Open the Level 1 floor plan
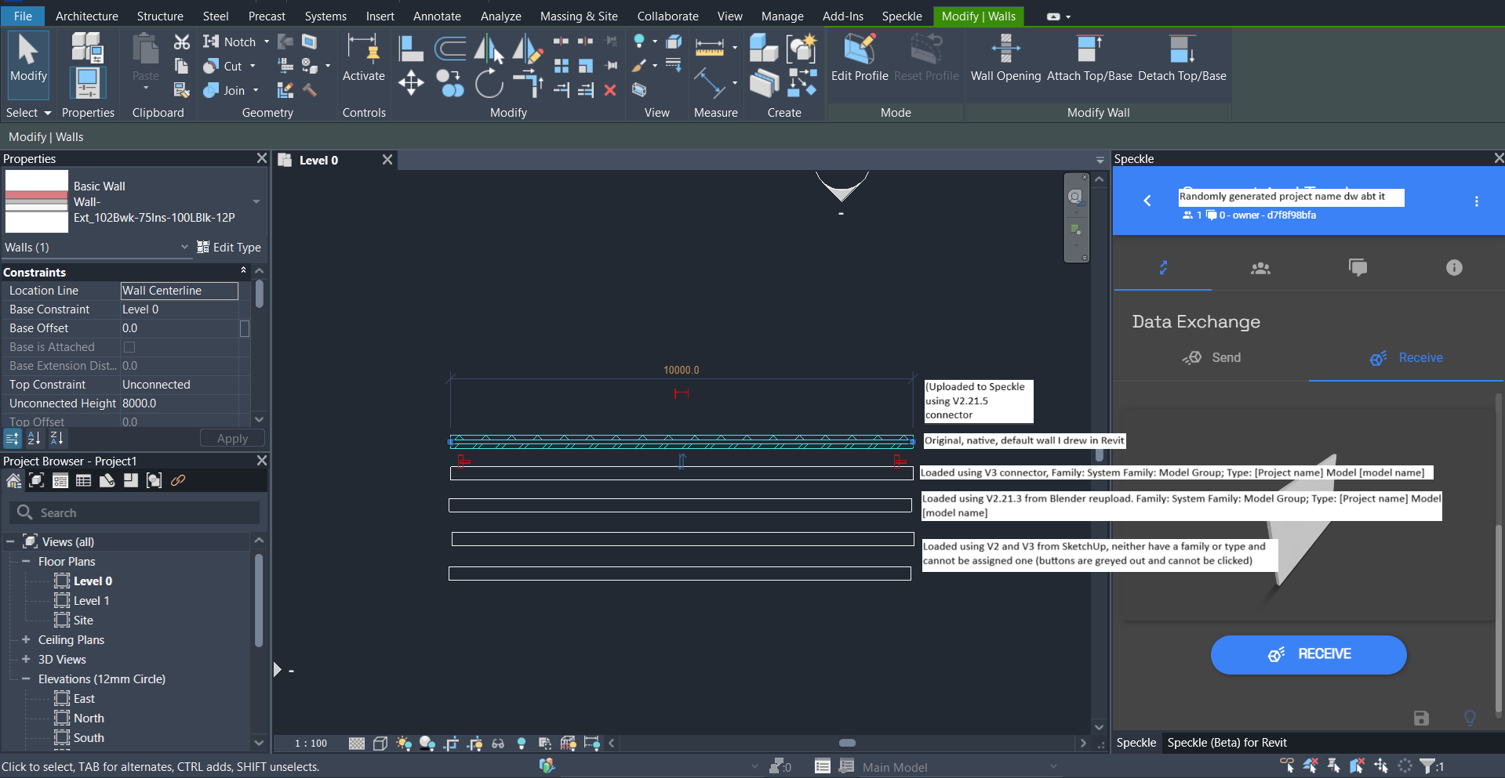 click(x=91, y=600)
